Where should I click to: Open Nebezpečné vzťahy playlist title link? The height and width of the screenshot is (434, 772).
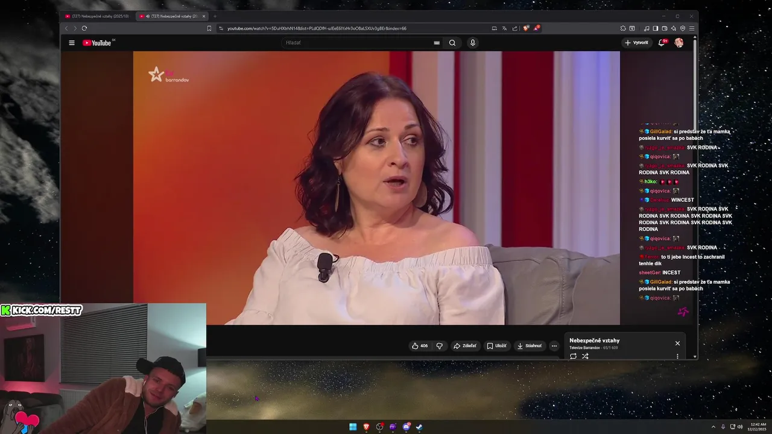tap(594, 341)
